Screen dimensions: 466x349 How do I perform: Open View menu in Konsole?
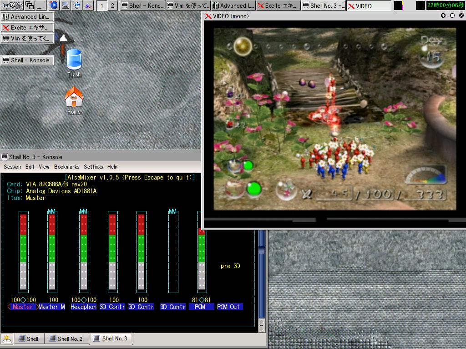[44, 167]
